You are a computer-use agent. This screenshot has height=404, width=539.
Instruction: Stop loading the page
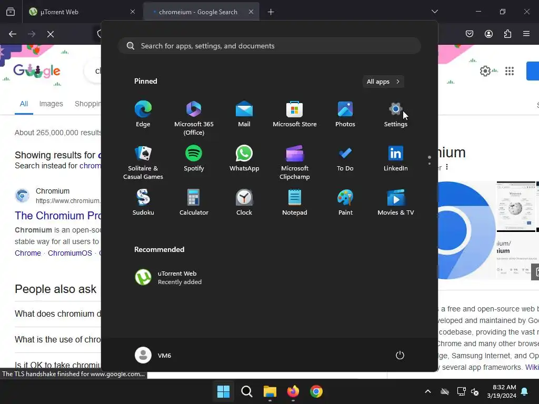pyautogui.click(x=51, y=34)
